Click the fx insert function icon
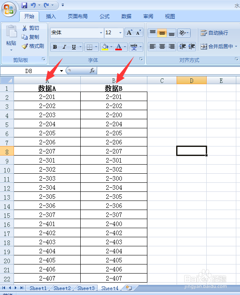This screenshot has width=240, height=295. point(92,71)
